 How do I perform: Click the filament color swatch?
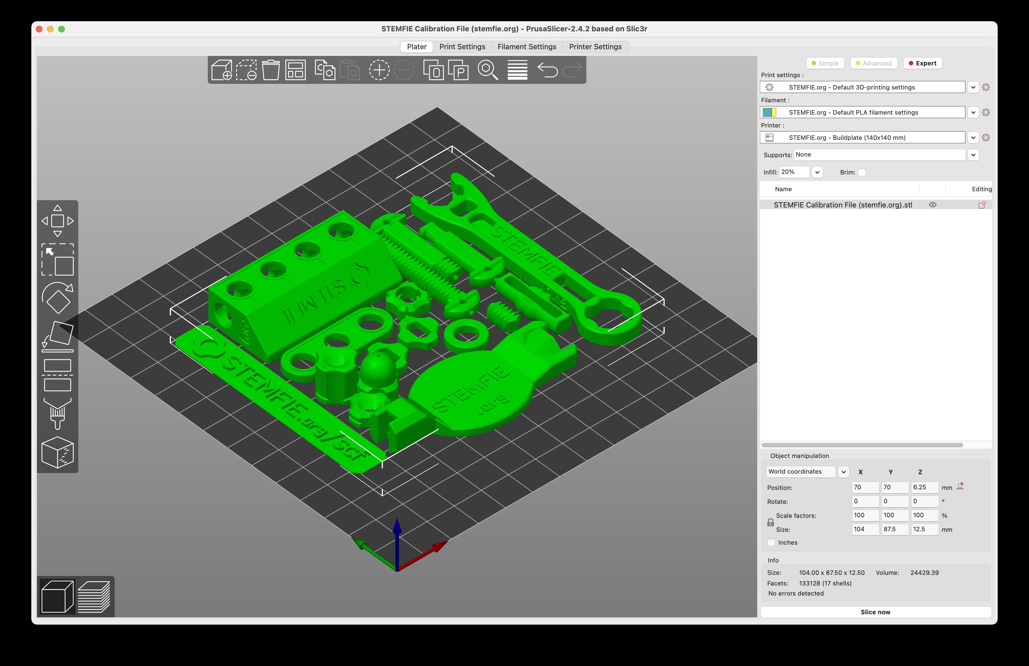[769, 112]
